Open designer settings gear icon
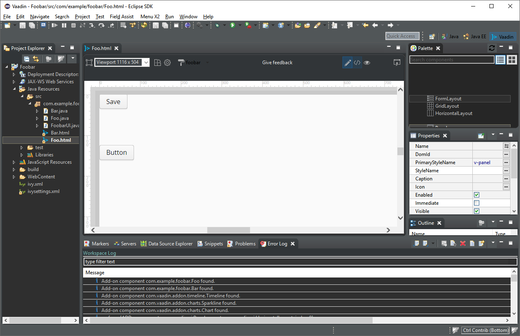 click(x=167, y=63)
